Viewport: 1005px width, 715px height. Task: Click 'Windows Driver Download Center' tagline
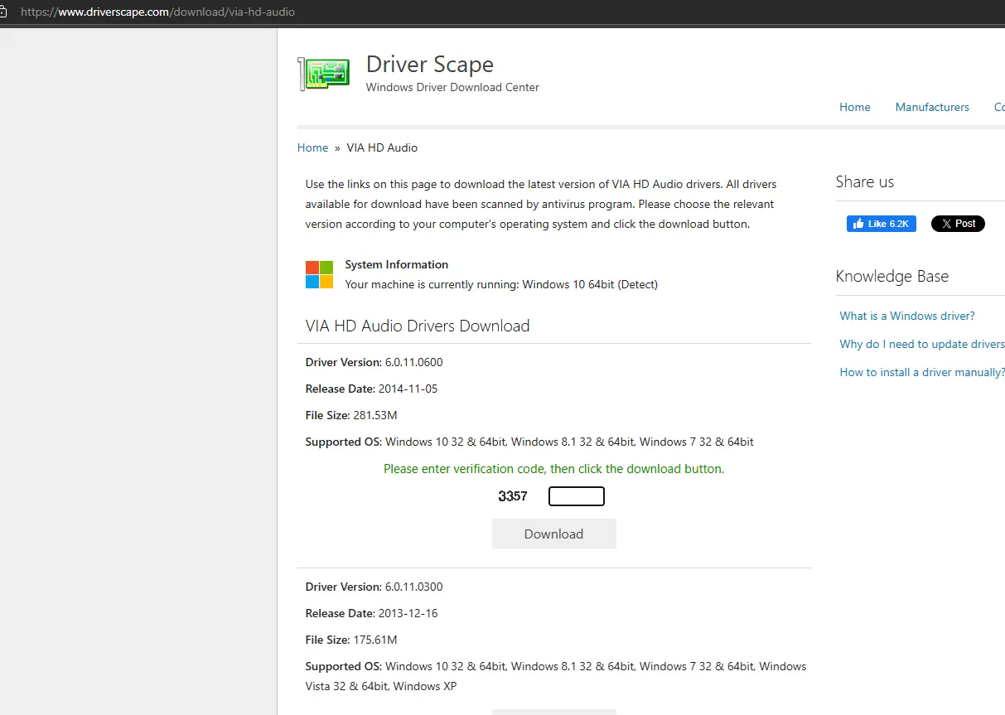coord(452,87)
